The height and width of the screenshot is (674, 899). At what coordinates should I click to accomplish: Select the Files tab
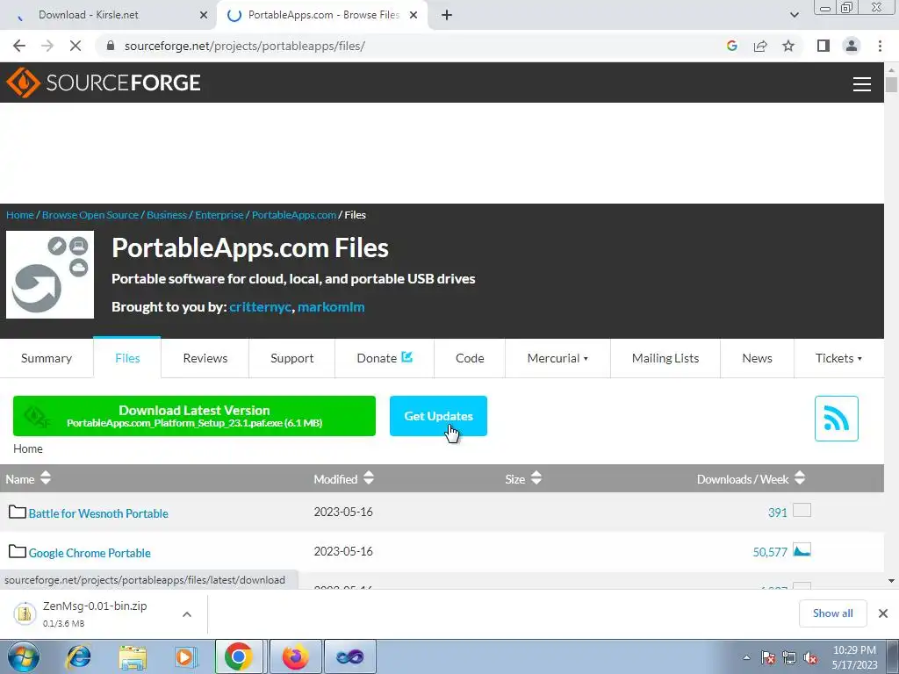click(127, 358)
